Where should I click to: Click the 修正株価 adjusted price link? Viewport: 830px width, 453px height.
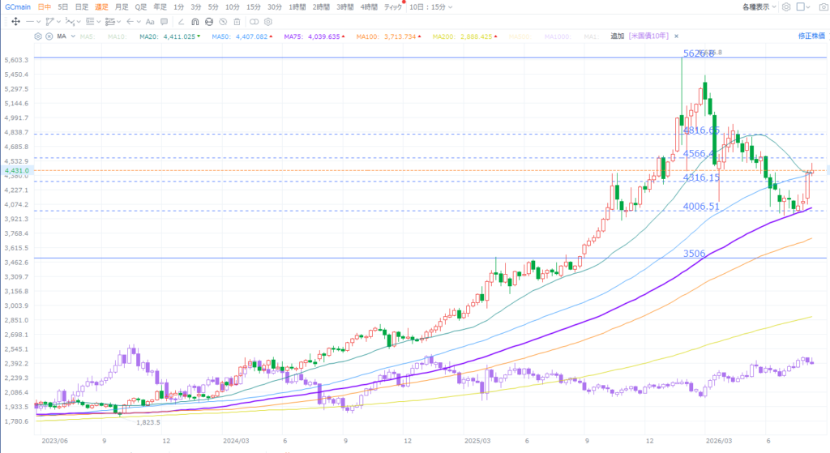(811, 36)
